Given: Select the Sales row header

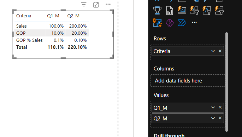Looking at the screenshot, I should [x=22, y=26].
